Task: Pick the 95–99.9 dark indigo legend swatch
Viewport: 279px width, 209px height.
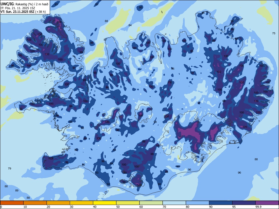Action: (244, 203)
